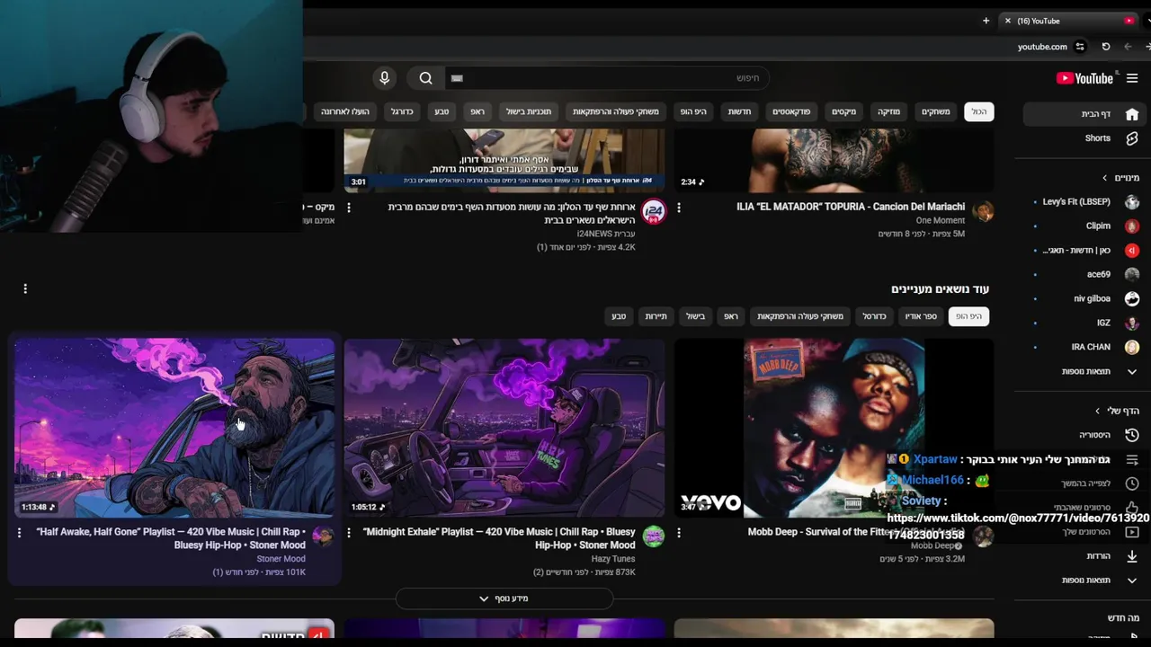Select the תיירות topic chip
Viewport: 1151px width, 647px height.
pyautogui.click(x=656, y=316)
